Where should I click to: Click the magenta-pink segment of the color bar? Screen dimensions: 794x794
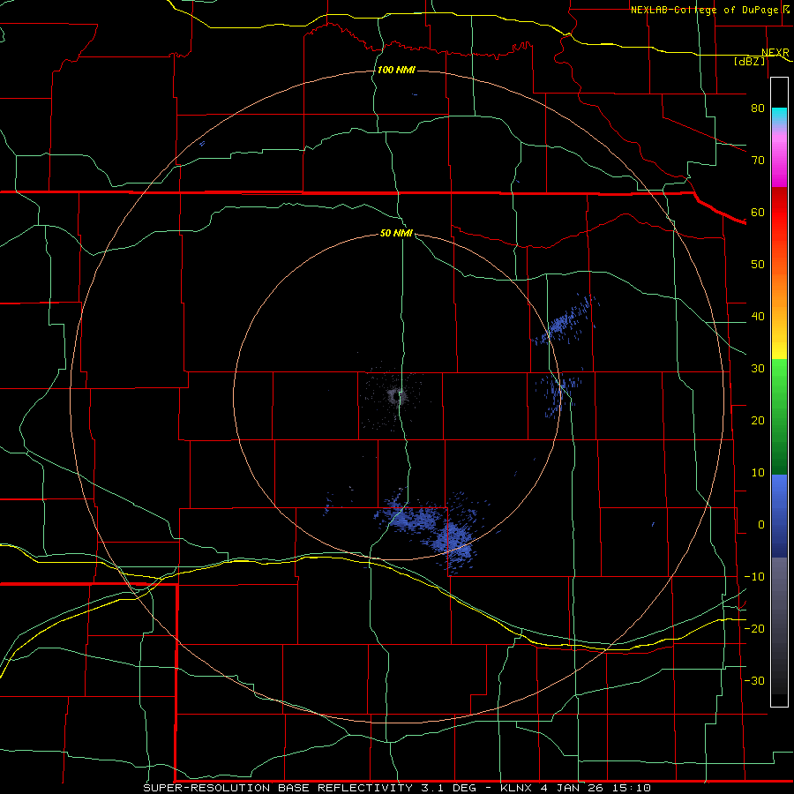click(779, 157)
